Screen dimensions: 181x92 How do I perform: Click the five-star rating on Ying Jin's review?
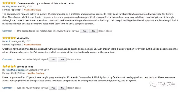pyautogui.click(x=9, y=3)
